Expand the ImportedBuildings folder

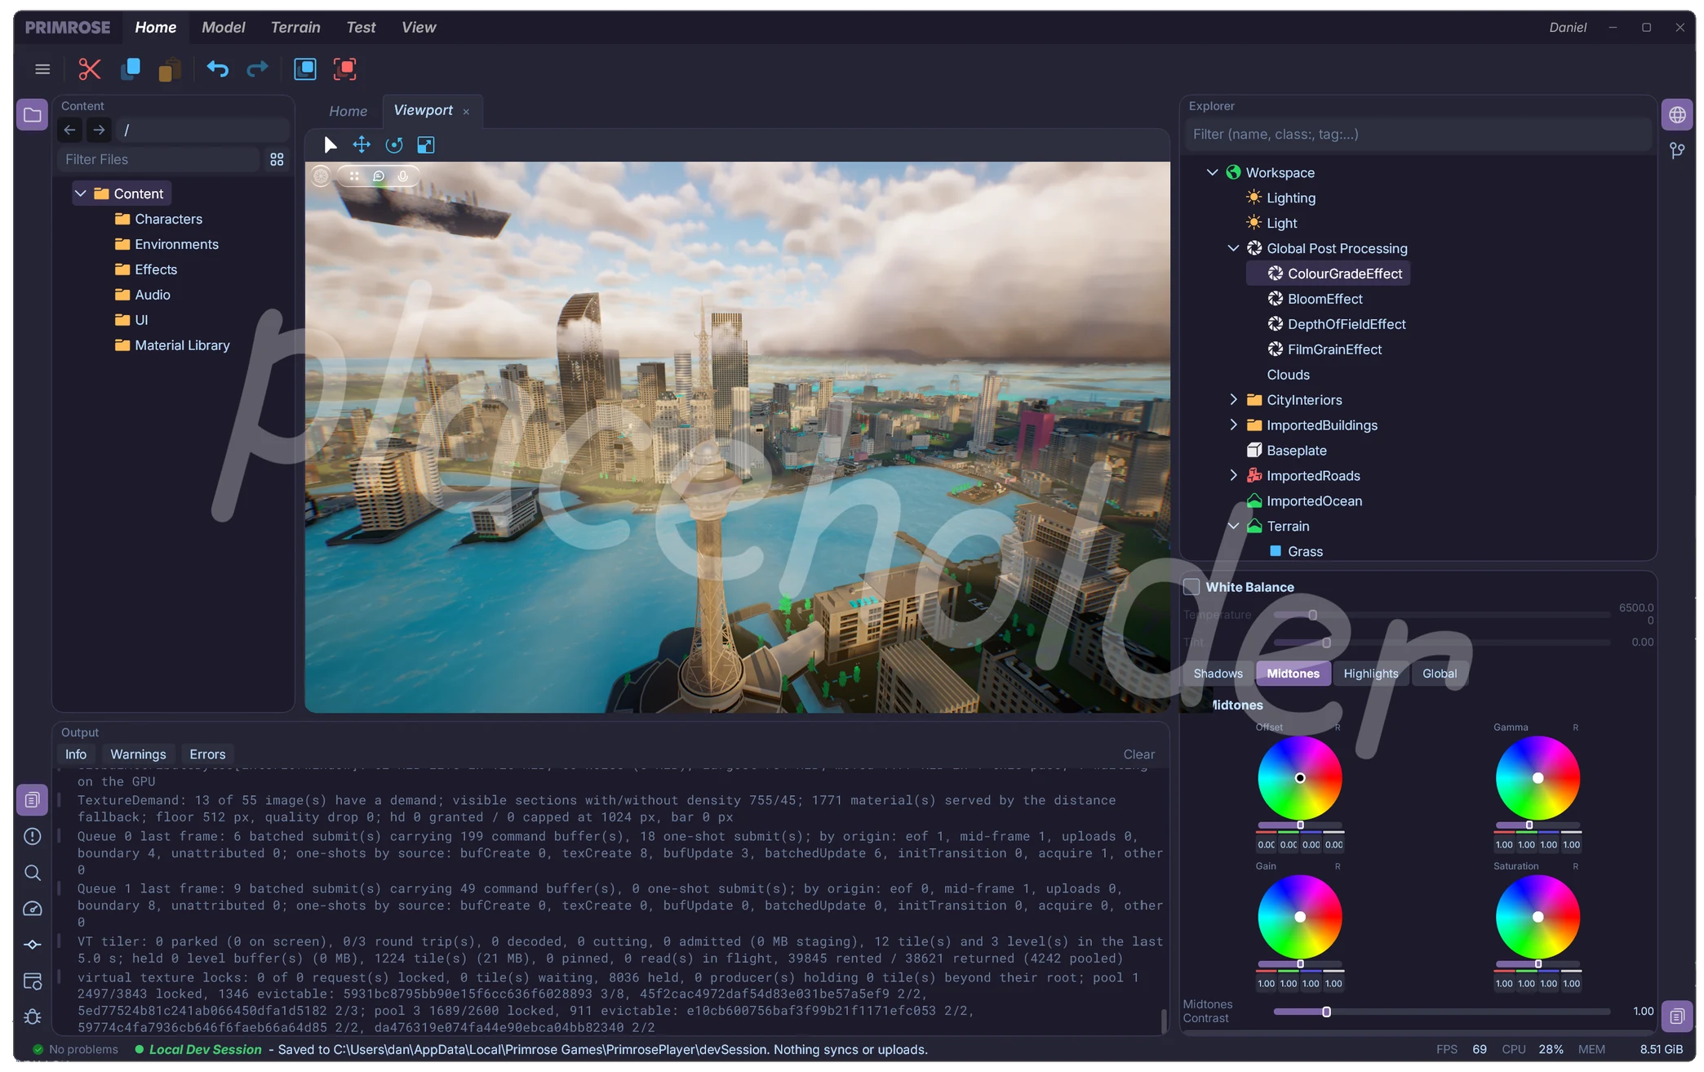point(1233,425)
